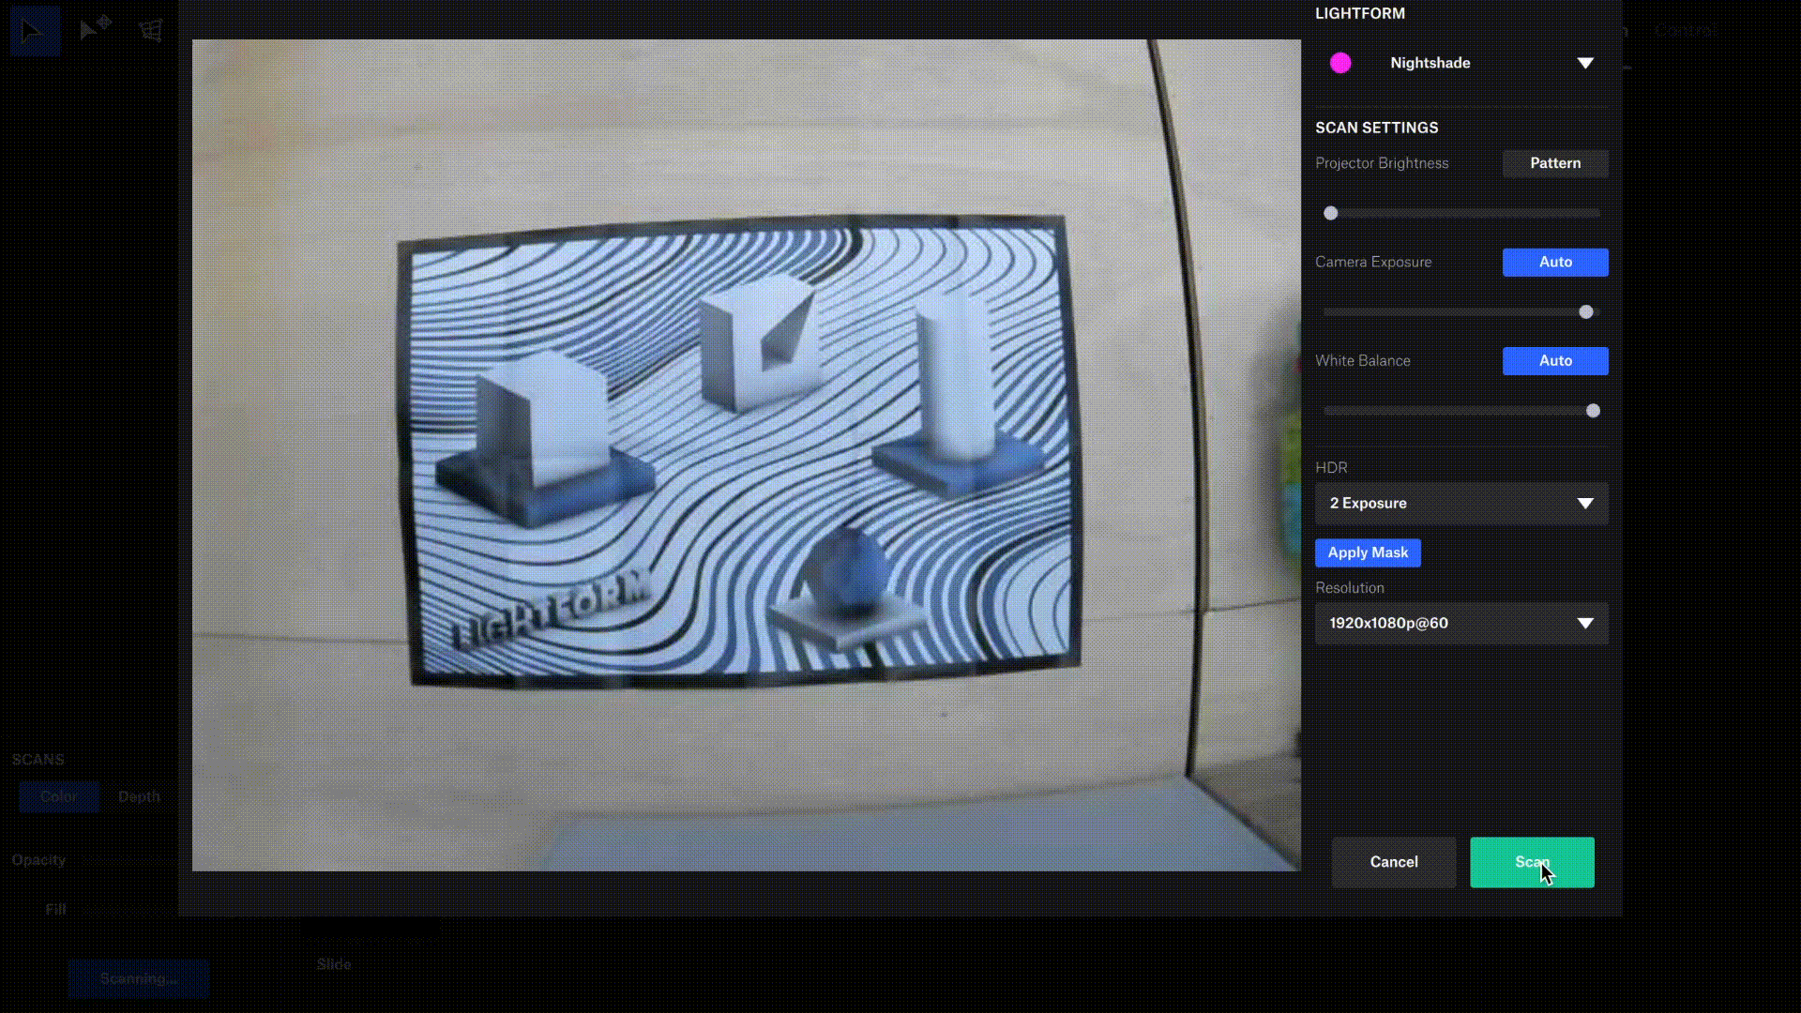This screenshot has height=1013, width=1801.
Task: Click the camera preview image
Action: point(746,455)
